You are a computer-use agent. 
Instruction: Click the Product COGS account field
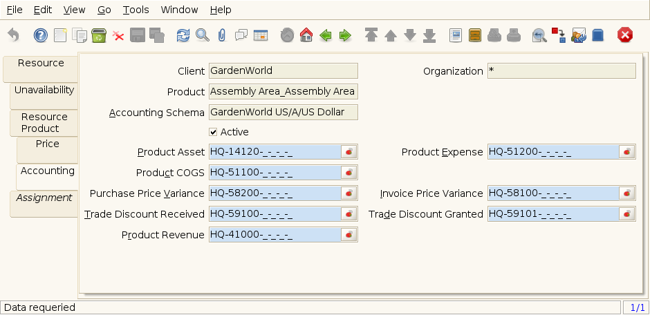click(x=275, y=173)
